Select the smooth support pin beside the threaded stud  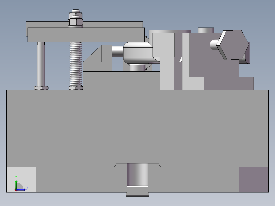[x=41, y=64]
